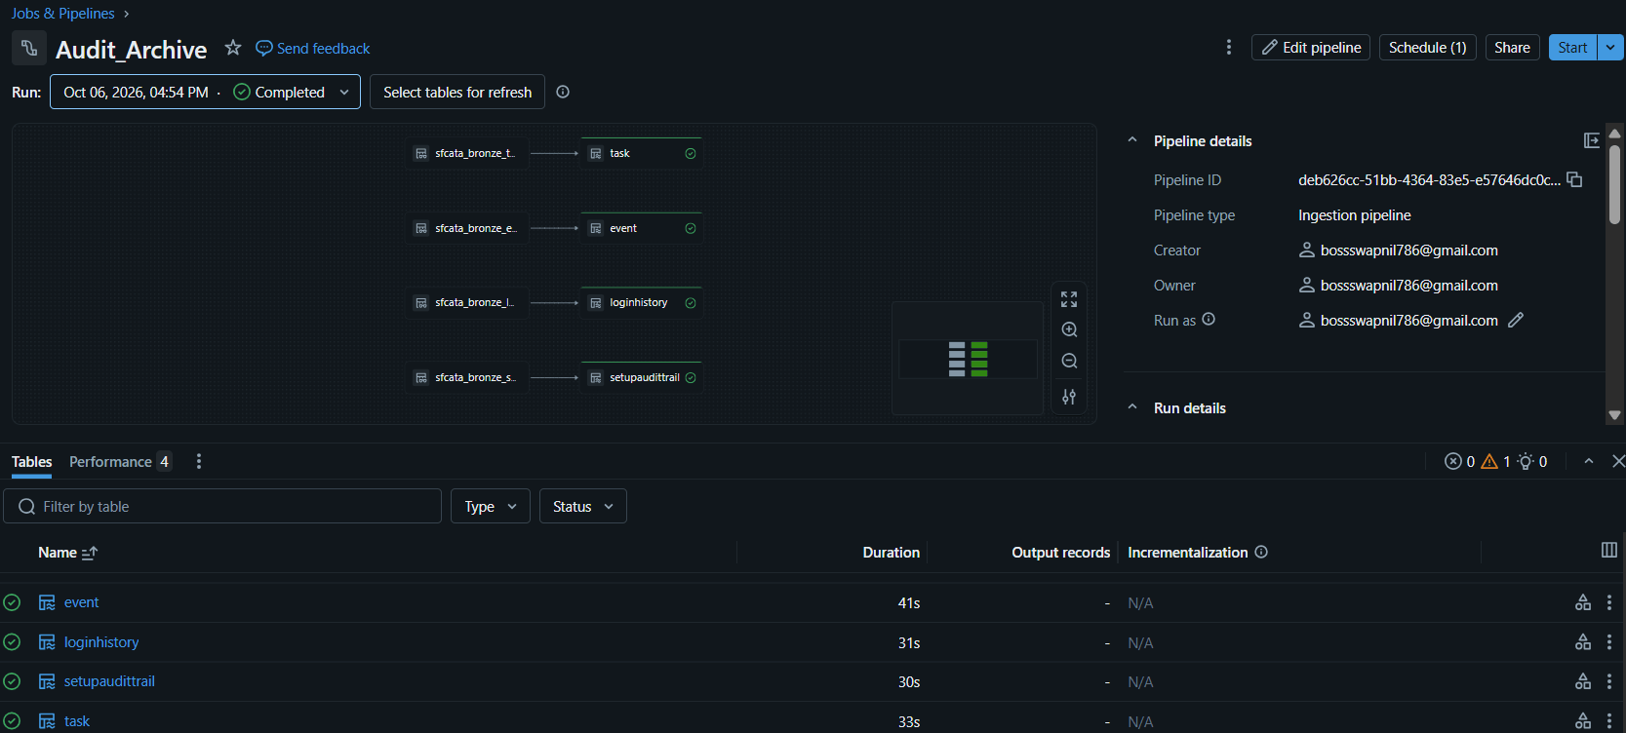Open the run selector dropdown
The height and width of the screenshot is (733, 1626).
pyautogui.click(x=205, y=92)
